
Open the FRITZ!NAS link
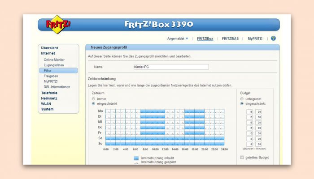pyautogui.click(x=230, y=38)
